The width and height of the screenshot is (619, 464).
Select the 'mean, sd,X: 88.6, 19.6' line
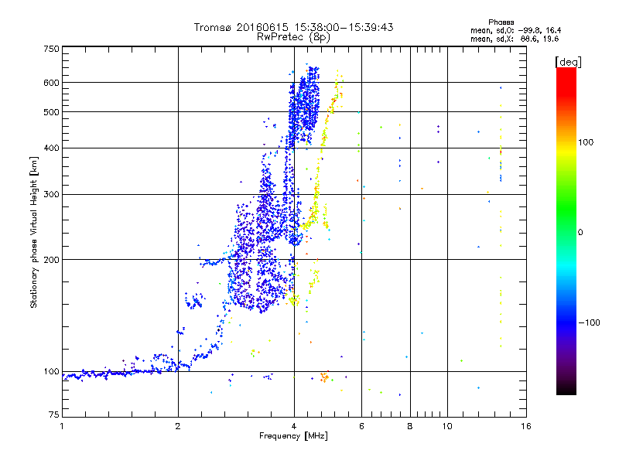pos(515,39)
